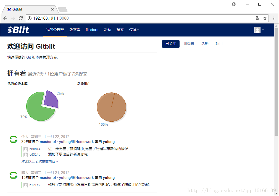Switch to the 活动 tab beside 拥有着
Viewport: 279px width, 196px height.
pos(205,44)
